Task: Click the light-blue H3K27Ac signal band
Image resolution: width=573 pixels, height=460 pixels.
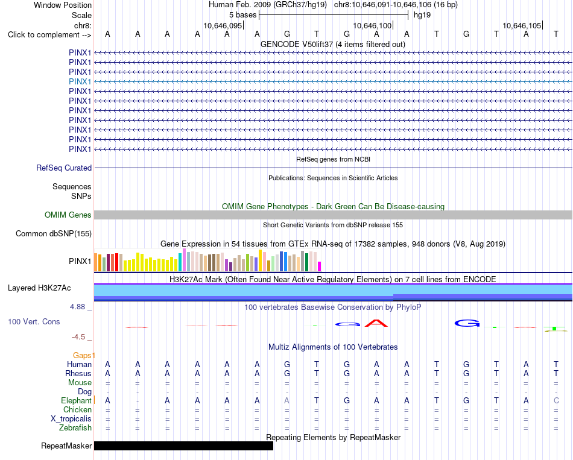Action: pyautogui.click(x=333, y=290)
